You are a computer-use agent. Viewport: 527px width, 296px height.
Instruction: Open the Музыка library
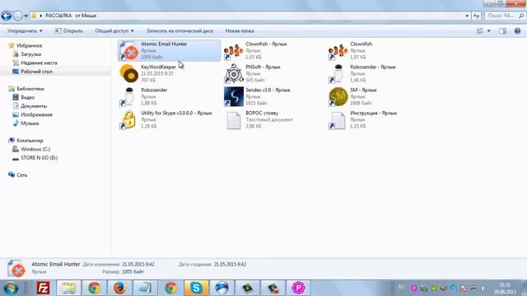(30, 123)
